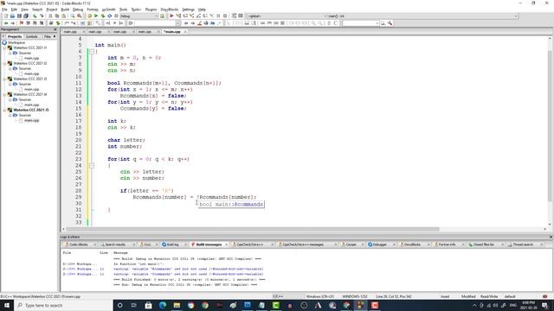Cut selection with the scissors icon

click(x=50, y=16)
